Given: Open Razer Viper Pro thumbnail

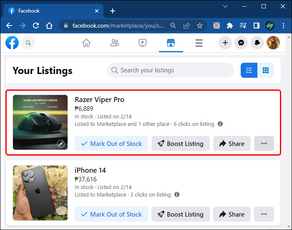Looking at the screenshot, I should click(x=40, y=122).
